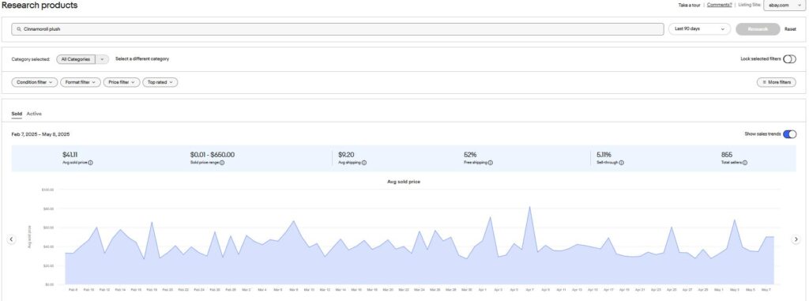Click the Free shipping info icon
This screenshot has height=301, width=809.
[x=490, y=163]
